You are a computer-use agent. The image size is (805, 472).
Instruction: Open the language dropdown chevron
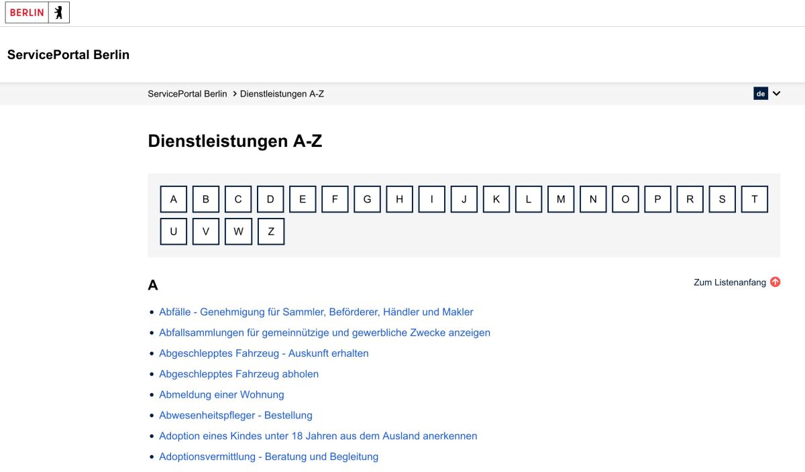click(x=776, y=94)
